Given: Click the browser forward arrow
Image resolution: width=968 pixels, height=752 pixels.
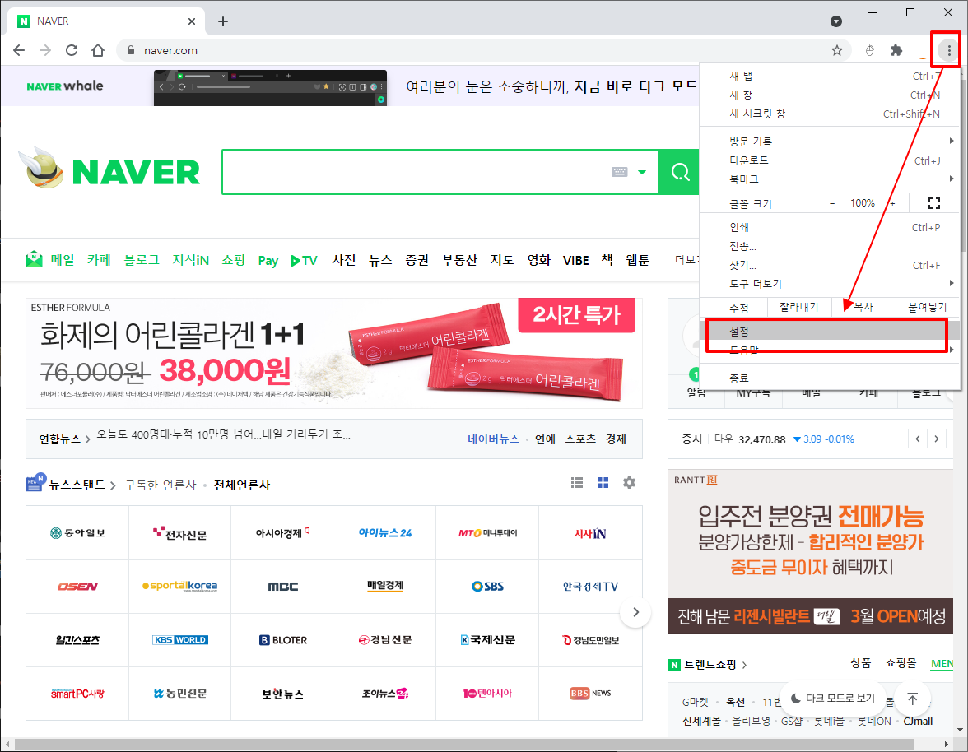Looking at the screenshot, I should point(45,50).
